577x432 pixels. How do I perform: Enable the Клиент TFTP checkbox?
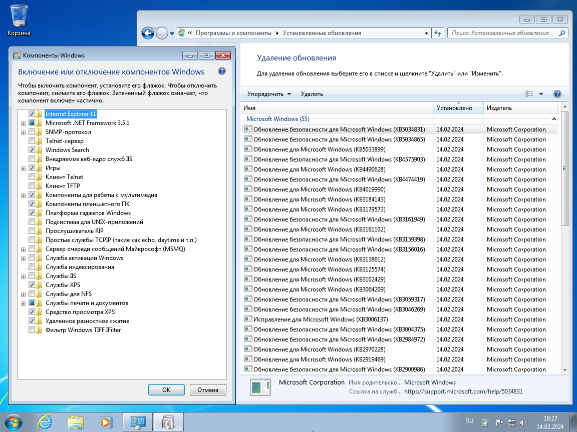(x=32, y=186)
